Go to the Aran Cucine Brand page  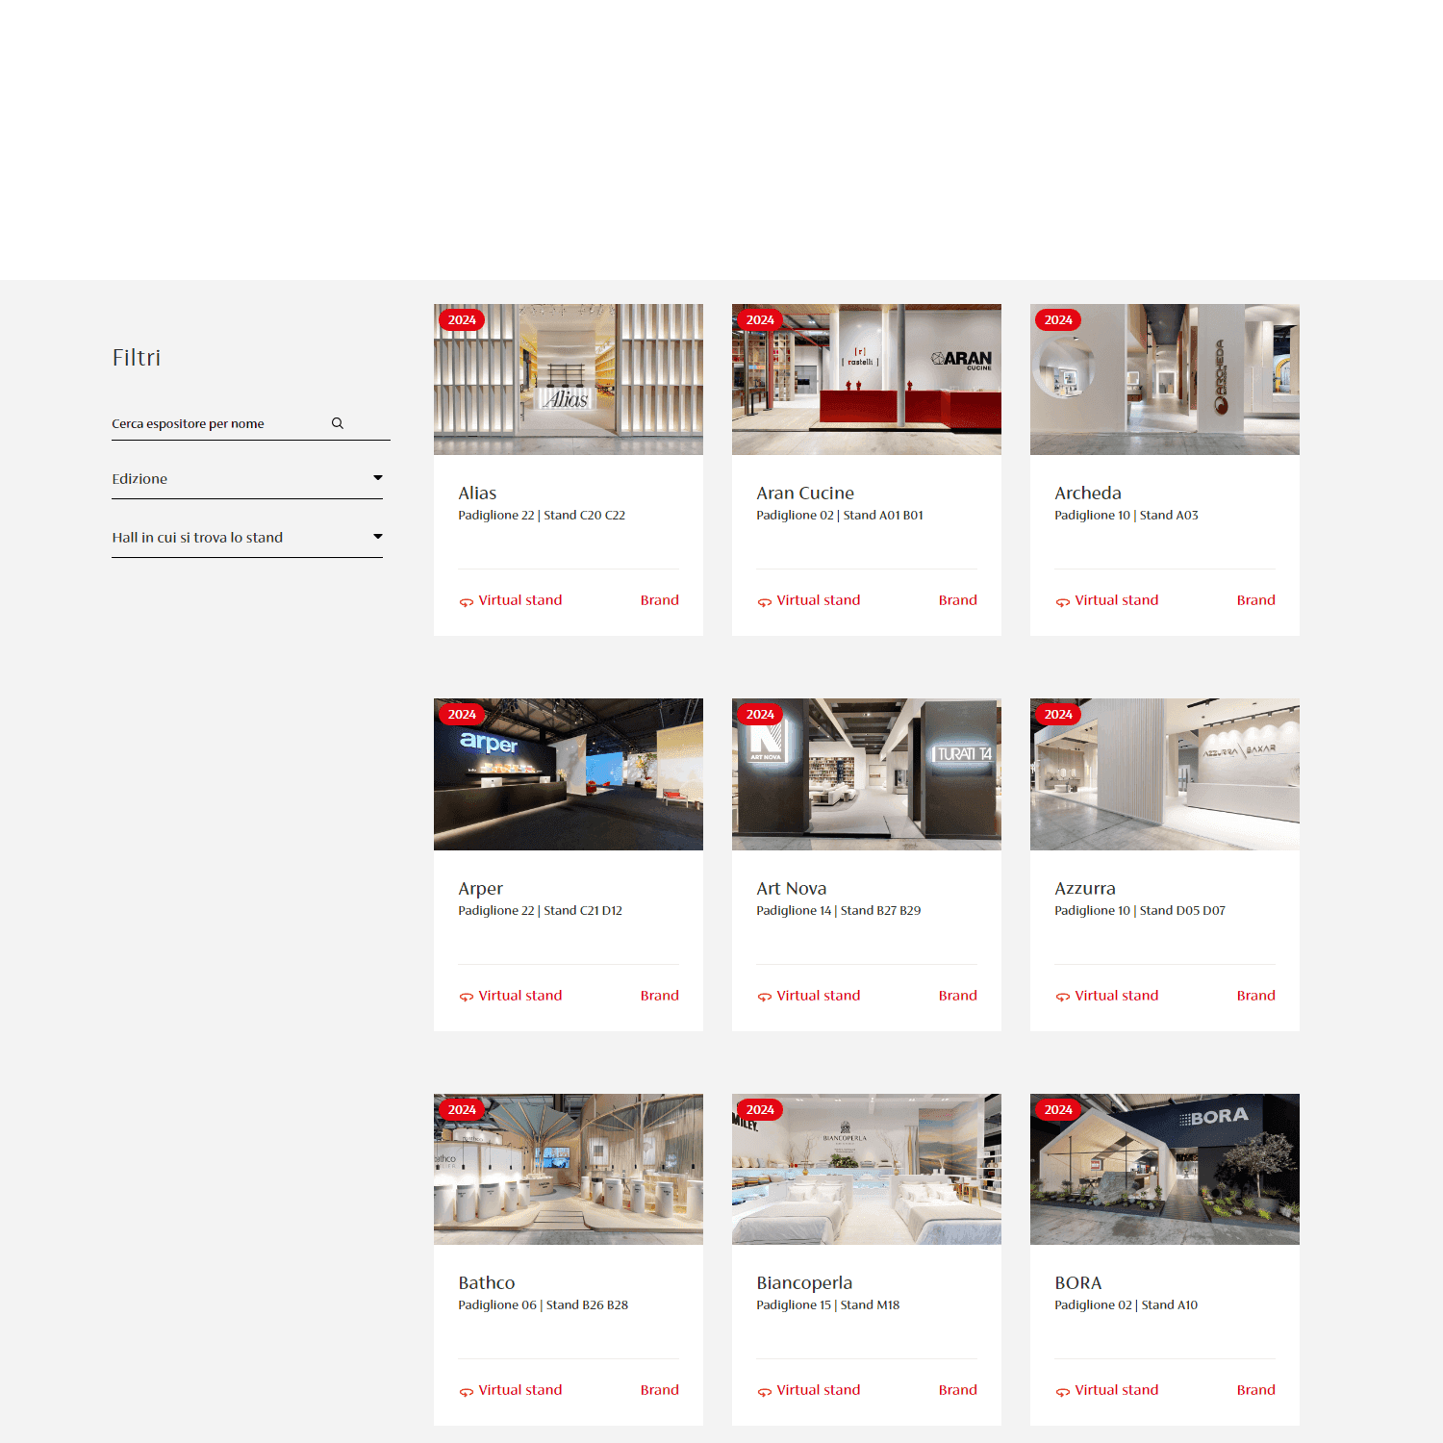(958, 600)
